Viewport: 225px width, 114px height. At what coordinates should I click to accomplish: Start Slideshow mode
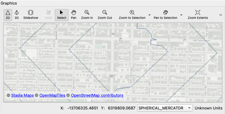click(x=31, y=15)
